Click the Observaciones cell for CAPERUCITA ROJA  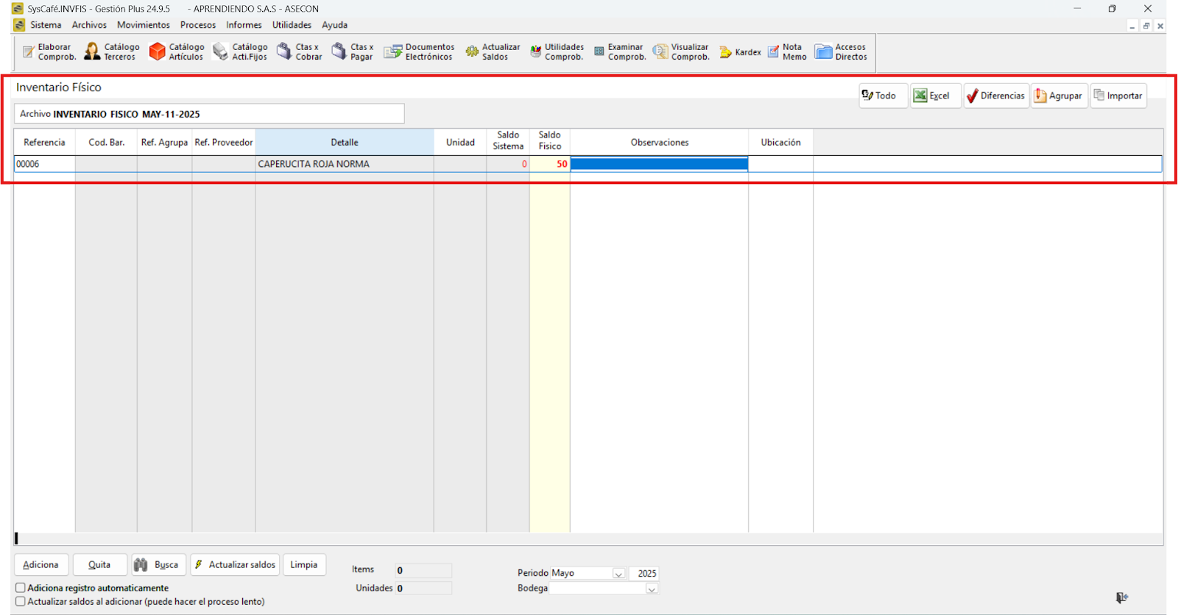click(x=659, y=164)
